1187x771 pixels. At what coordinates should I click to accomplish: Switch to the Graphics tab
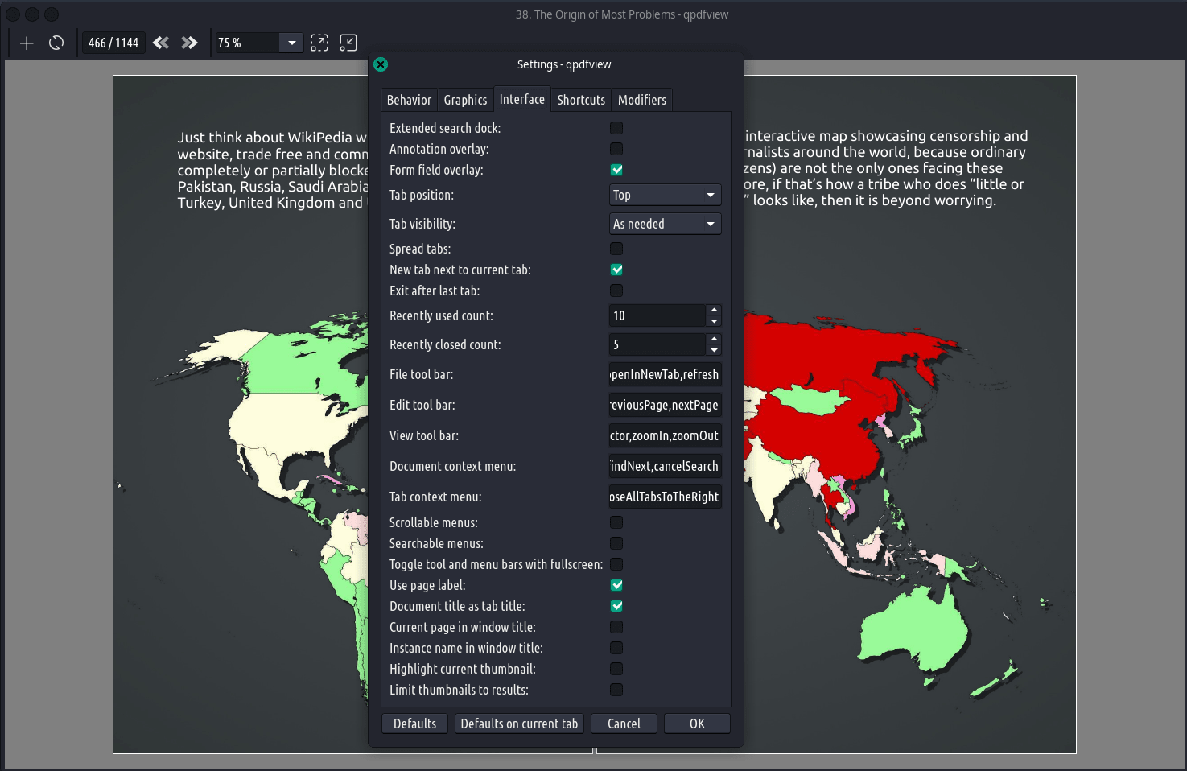[x=465, y=100]
